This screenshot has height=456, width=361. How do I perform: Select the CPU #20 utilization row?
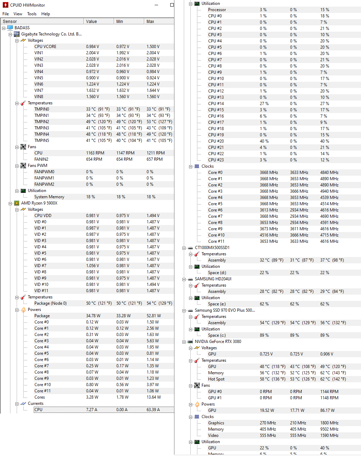pos(284,141)
